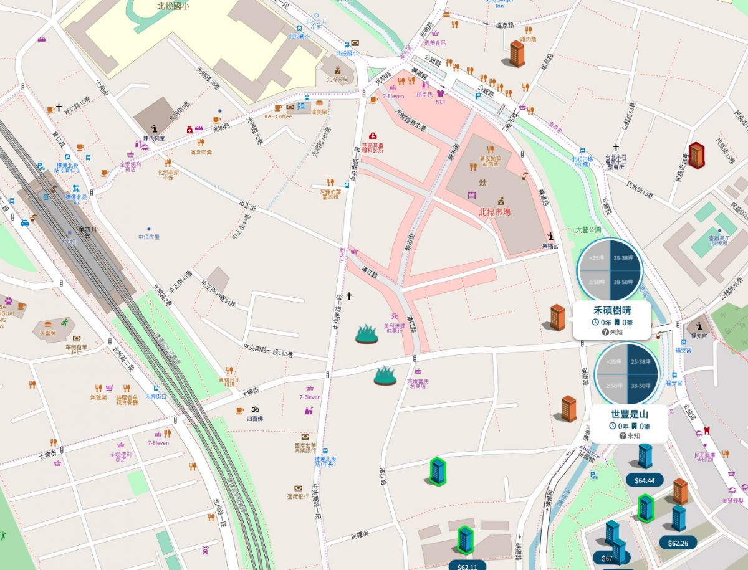
Task: Select the 漢奇肉羹 restaurant icon
Action: pos(201,143)
